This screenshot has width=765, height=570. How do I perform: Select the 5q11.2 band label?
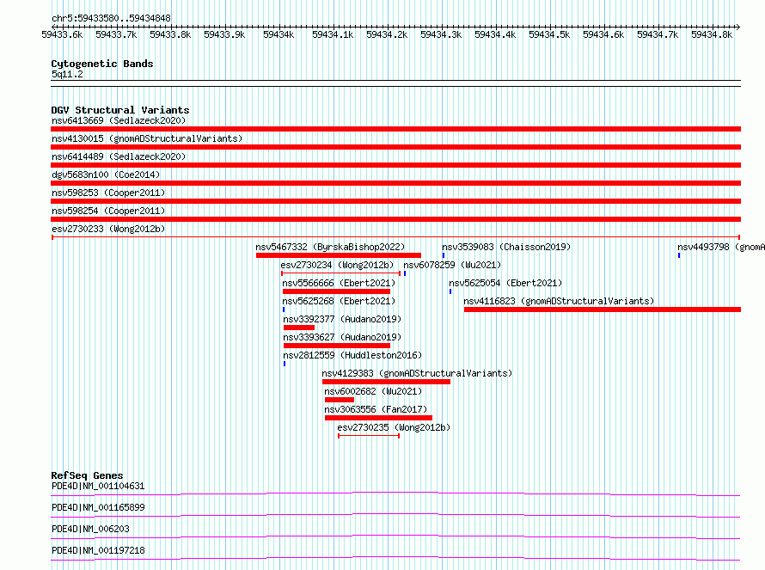click(x=67, y=75)
